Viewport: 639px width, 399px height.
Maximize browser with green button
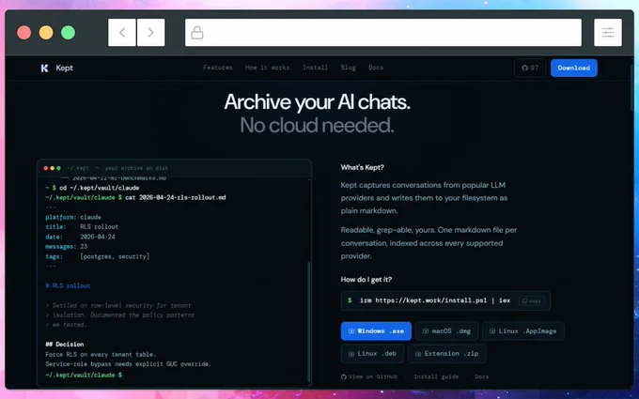click(68, 33)
